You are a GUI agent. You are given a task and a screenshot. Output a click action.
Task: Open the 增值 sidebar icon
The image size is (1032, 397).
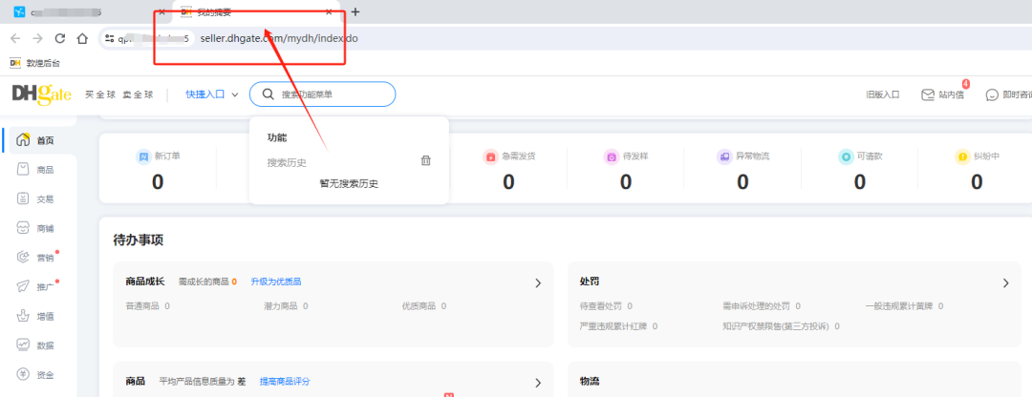pyautogui.click(x=24, y=316)
